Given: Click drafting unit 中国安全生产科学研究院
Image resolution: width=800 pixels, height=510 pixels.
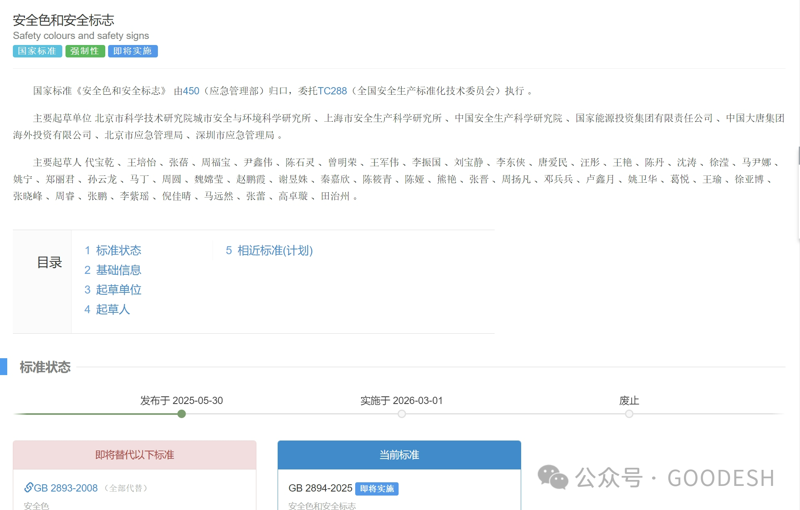Looking at the screenshot, I should [509, 118].
